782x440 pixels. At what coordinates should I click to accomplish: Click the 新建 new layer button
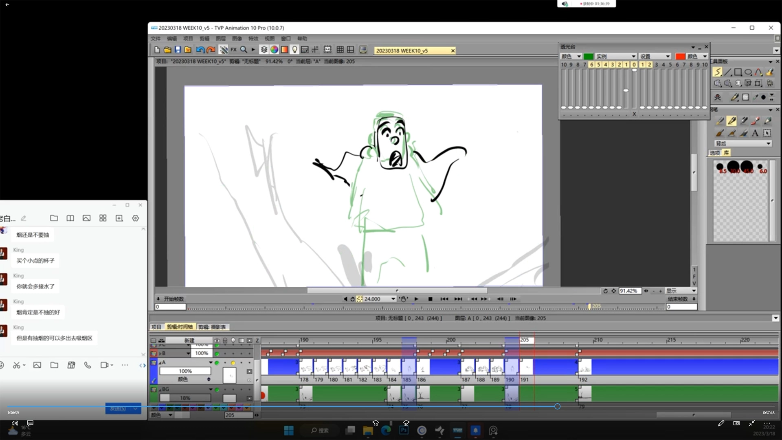coord(189,340)
